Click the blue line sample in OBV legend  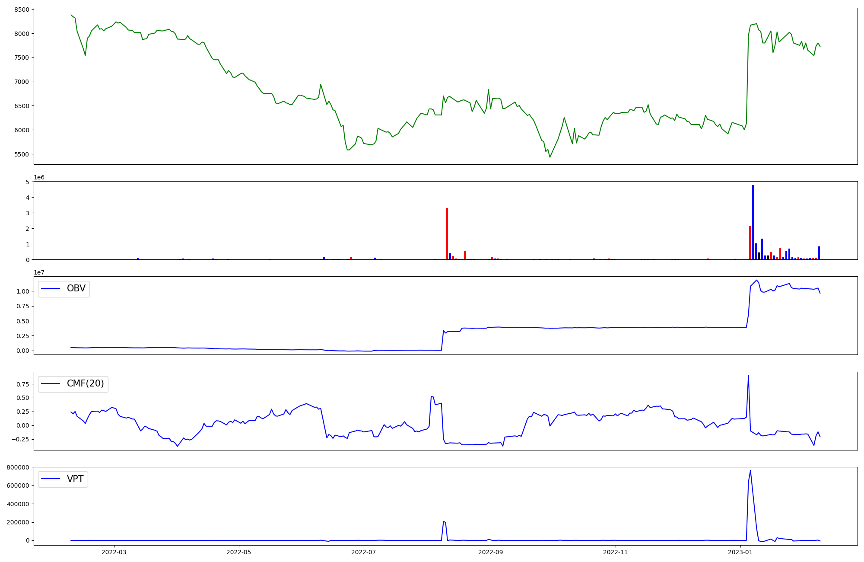pos(51,289)
